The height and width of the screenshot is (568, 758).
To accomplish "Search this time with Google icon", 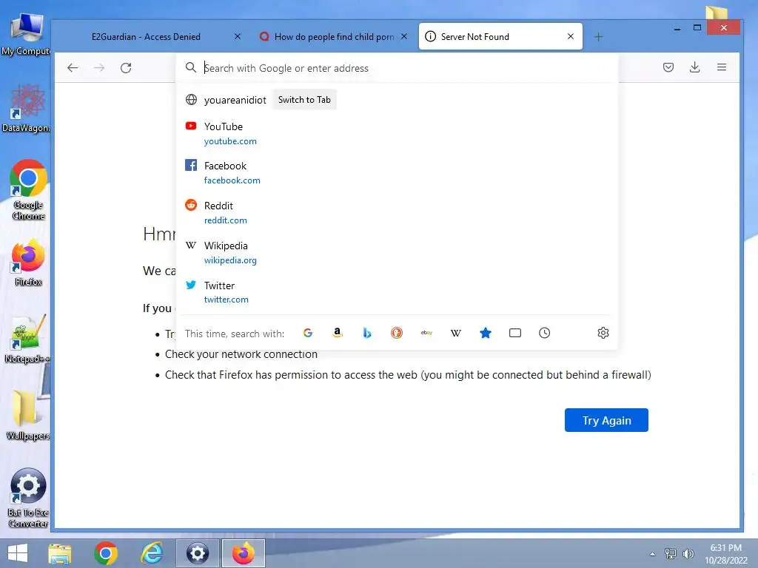I will click(307, 333).
